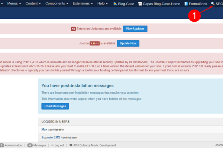Click the Capas Blog-Case-Home icon
Viewport: 223px width, 148px height.
pos(140,4)
